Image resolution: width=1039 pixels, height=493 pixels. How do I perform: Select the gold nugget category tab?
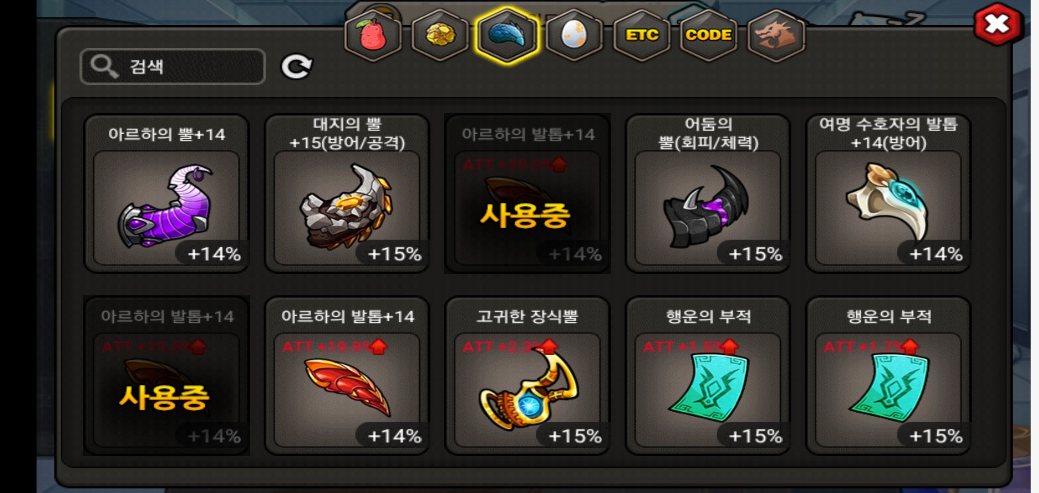(440, 35)
